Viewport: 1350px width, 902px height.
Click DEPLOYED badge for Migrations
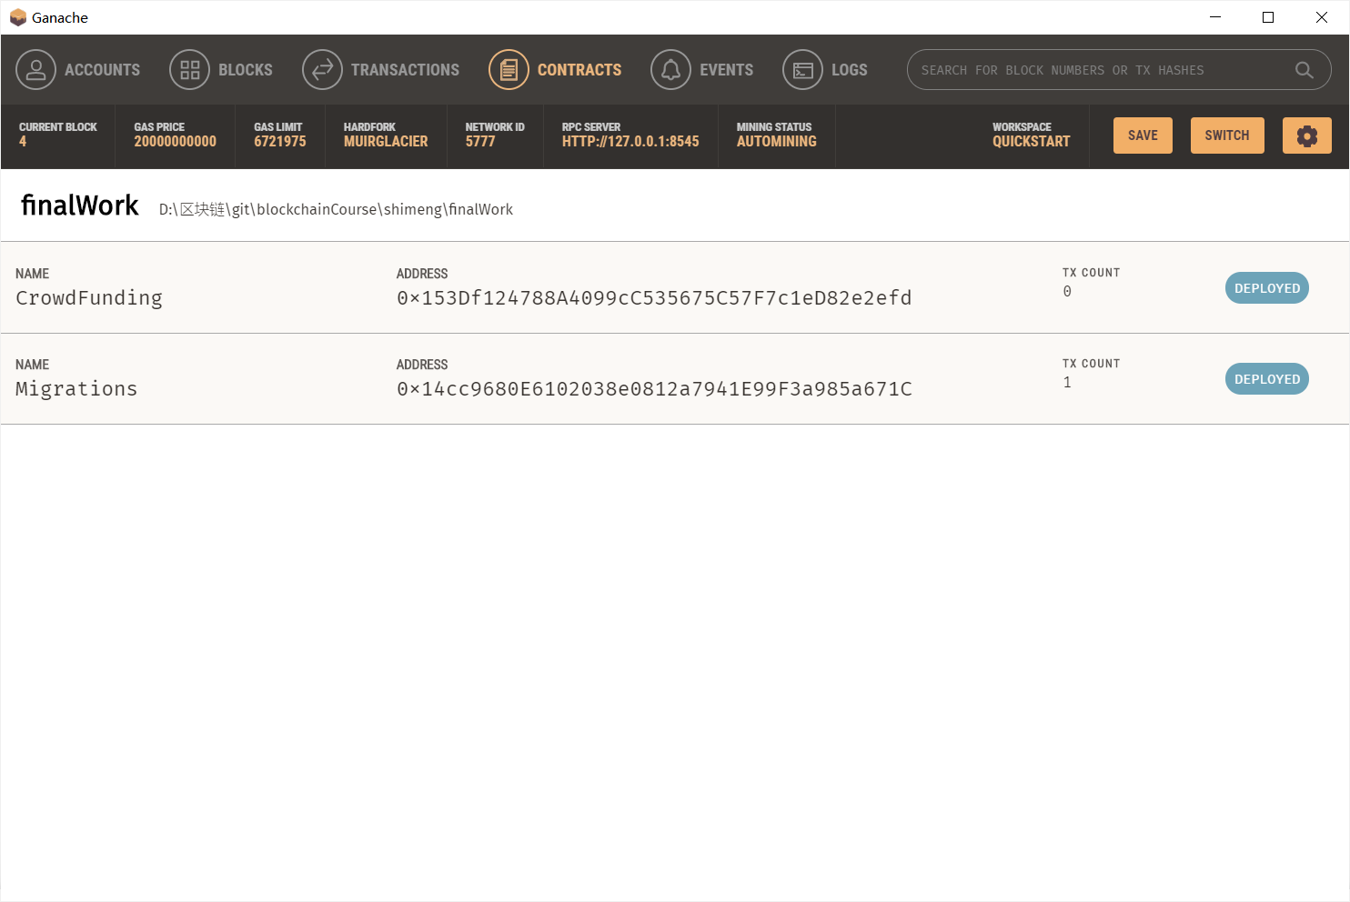coord(1266,379)
